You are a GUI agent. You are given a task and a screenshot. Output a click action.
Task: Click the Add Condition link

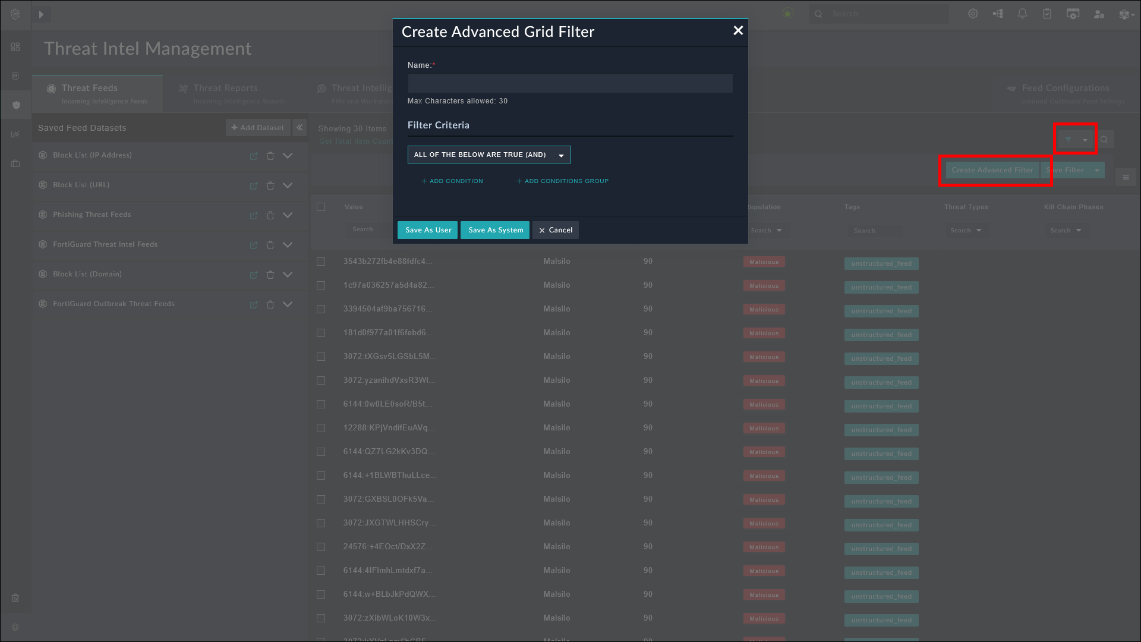click(452, 181)
